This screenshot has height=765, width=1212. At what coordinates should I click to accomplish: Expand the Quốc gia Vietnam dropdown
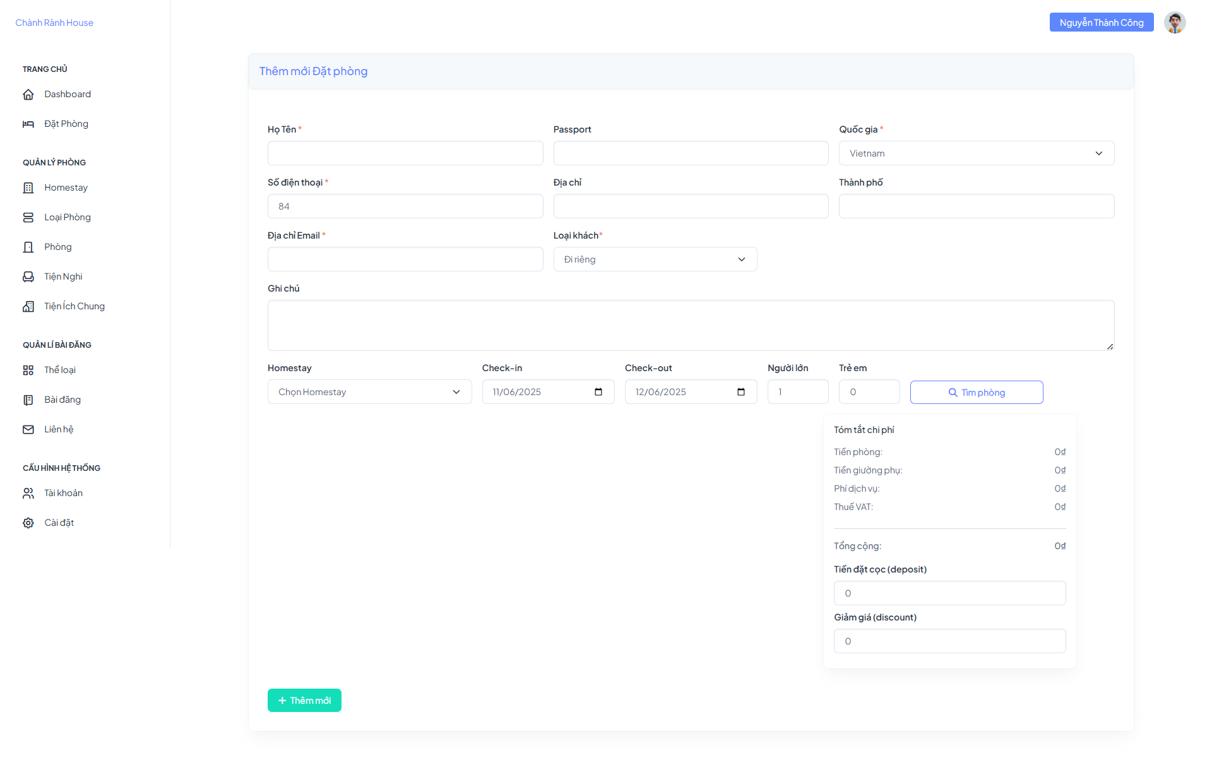click(x=977, y=153)
